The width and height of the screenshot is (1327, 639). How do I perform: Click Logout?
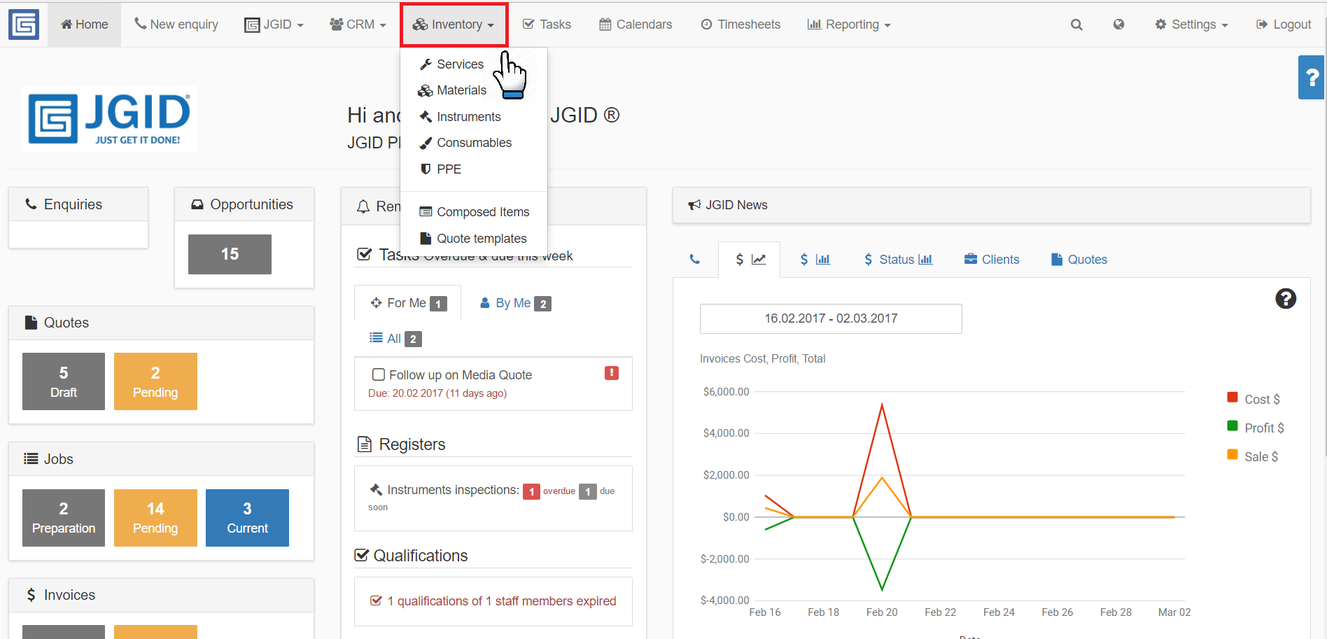(1284, 24)
